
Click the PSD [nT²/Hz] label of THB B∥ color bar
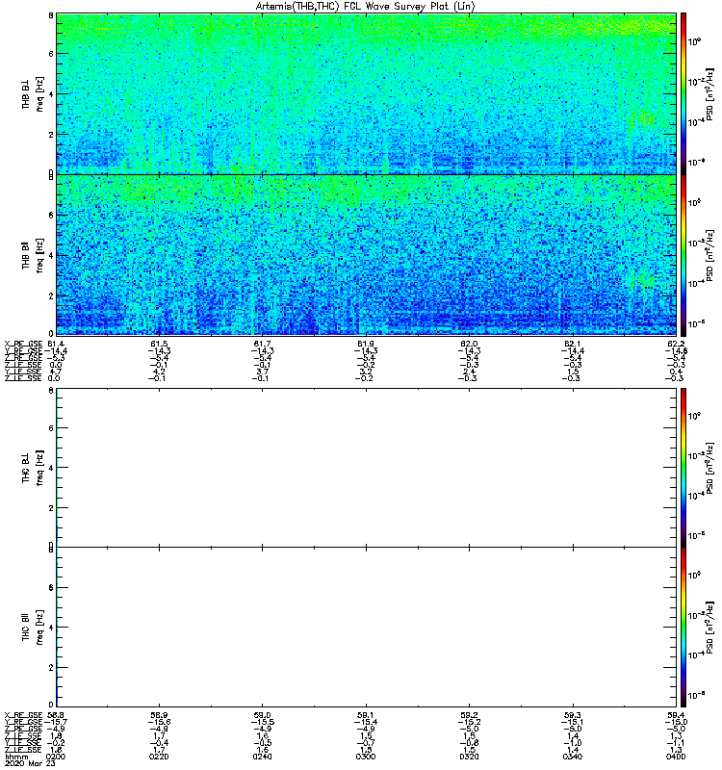pos(709,256)
